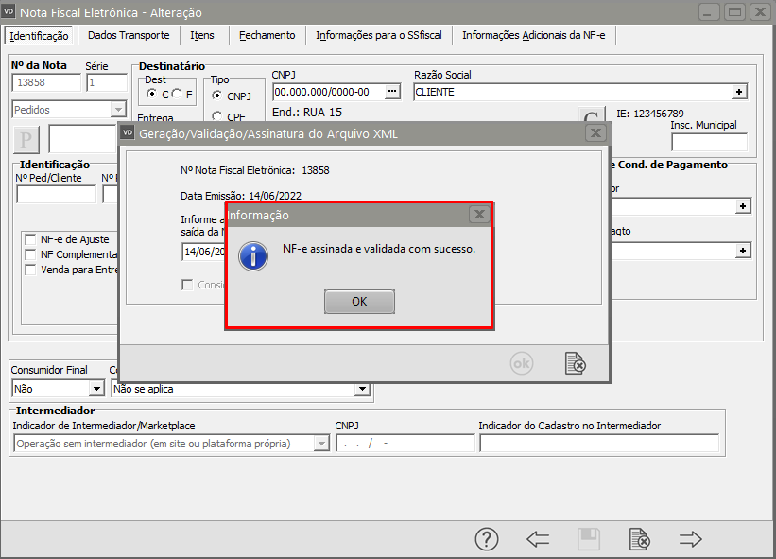Viewport: 776px width, 559px height.
Task: Open Informações Adicionais da NF-e tab
Action: [x=533, y=35]
